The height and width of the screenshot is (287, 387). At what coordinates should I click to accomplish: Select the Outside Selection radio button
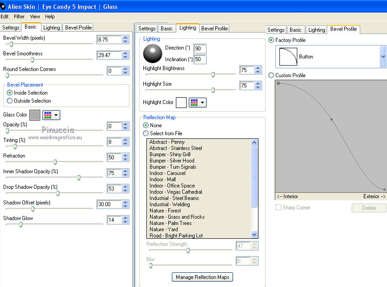(10, 101)
